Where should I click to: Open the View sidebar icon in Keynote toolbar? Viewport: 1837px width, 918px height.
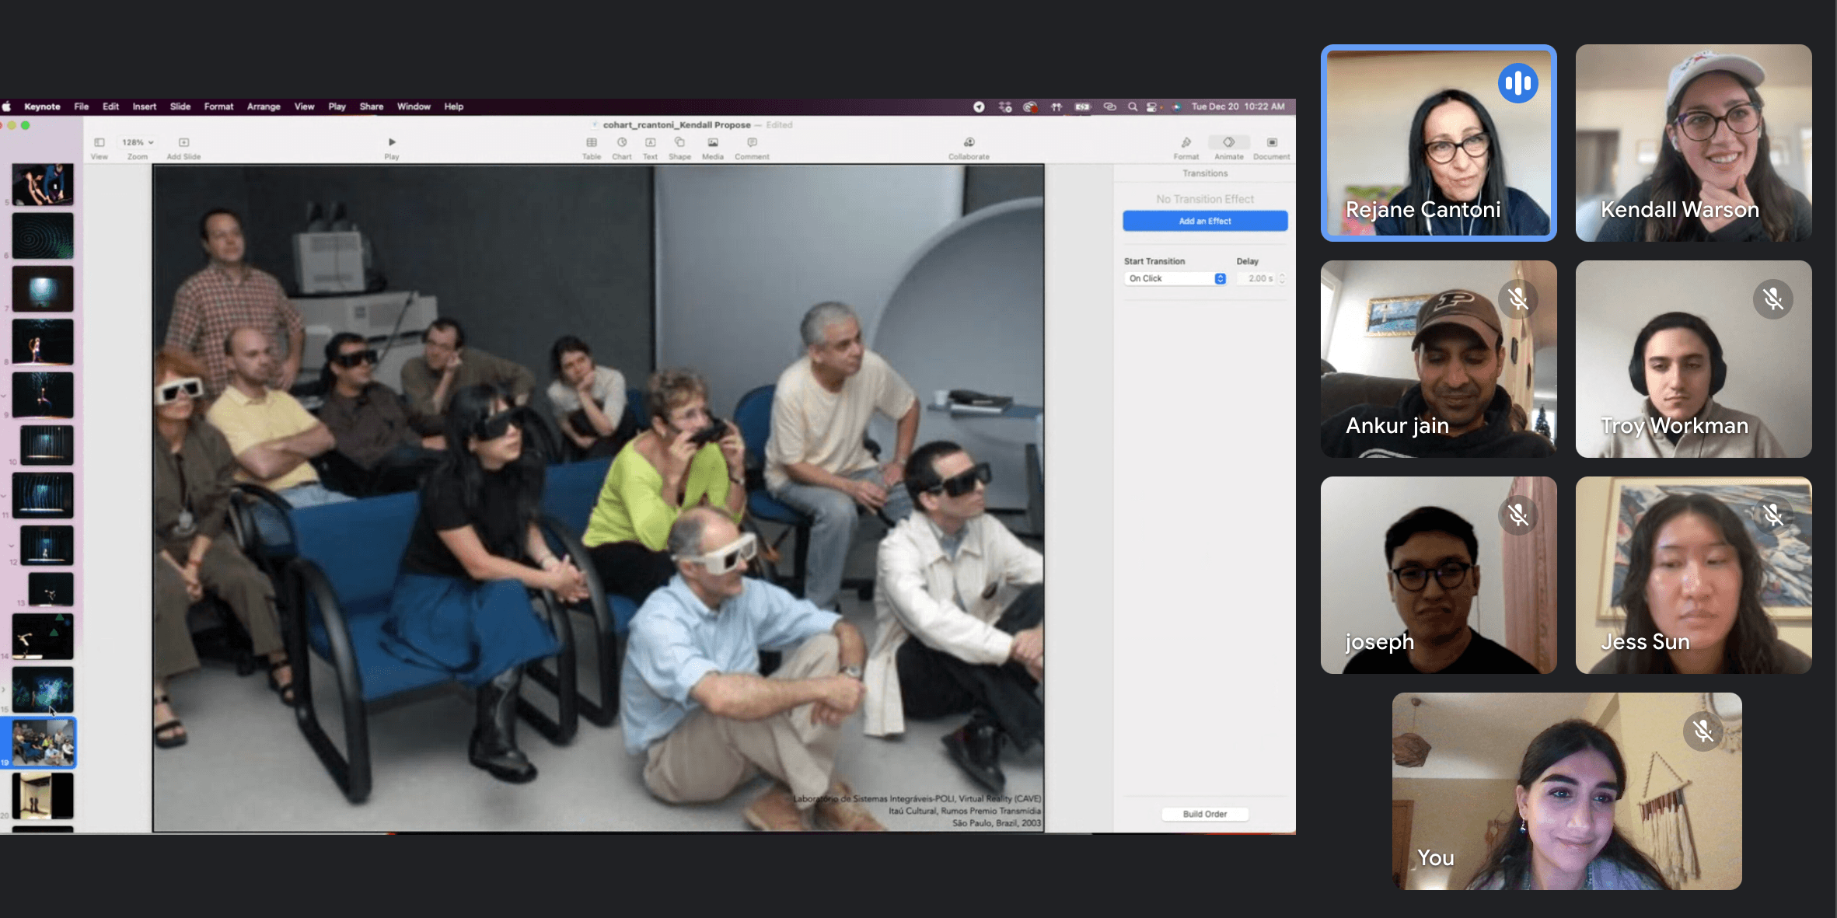100,142
